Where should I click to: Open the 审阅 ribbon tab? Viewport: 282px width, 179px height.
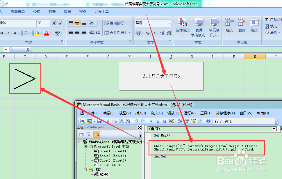(67, 12)
